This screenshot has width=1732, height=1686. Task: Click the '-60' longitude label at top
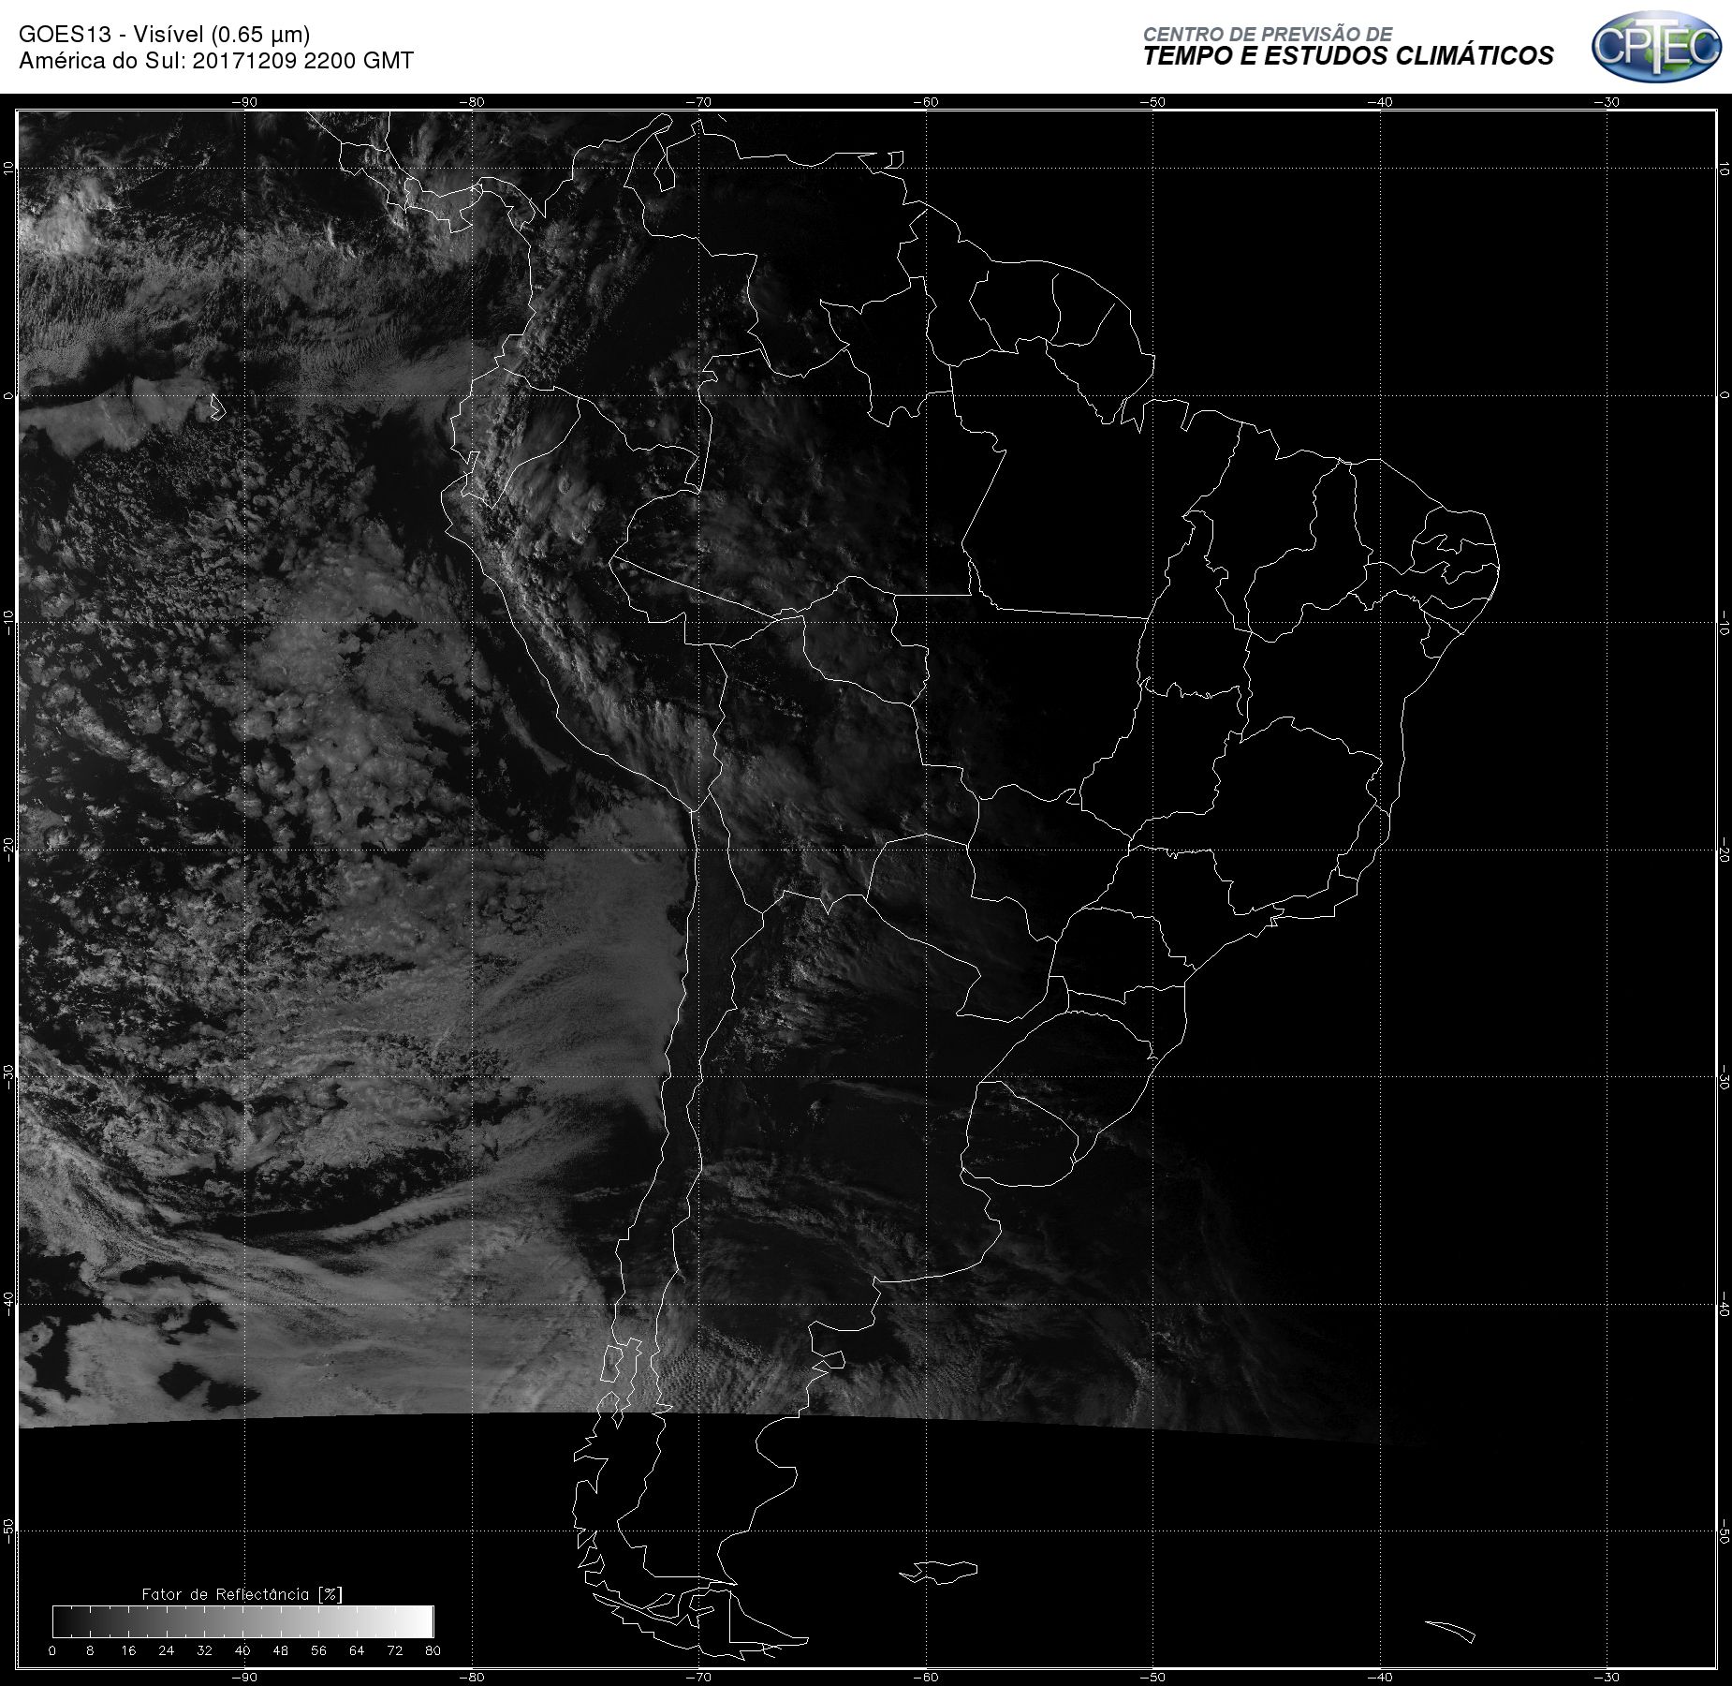coord(925,102)
